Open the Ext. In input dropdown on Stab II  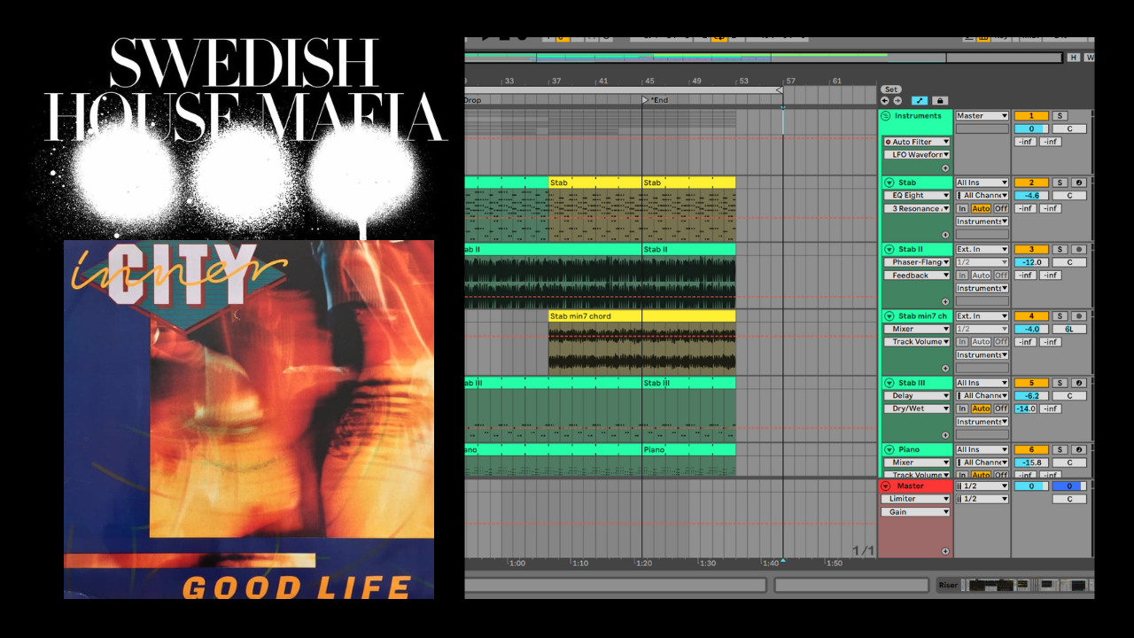982,249
